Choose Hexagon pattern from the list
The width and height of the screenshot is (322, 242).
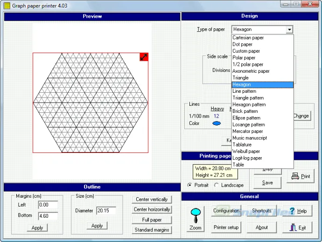coord(262,104)
